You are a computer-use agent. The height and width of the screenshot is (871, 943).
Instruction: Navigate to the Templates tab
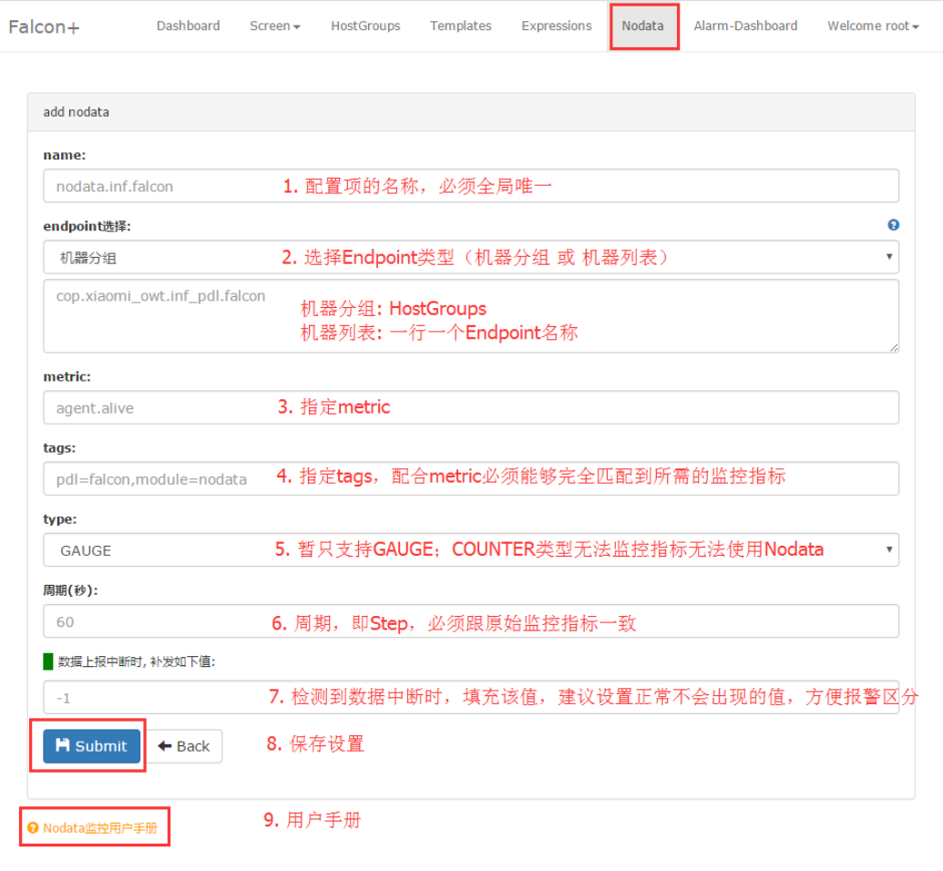460,26
